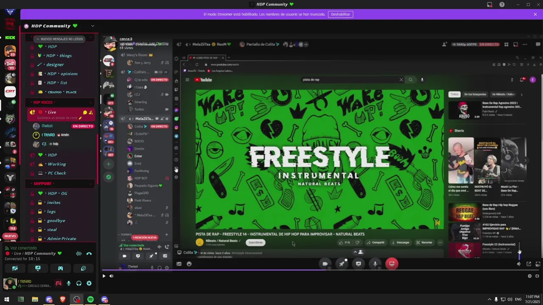This screenshot has width=543, height=305.
Task: Toggle screen share in voice panel
Action: [x=38, y=268]
